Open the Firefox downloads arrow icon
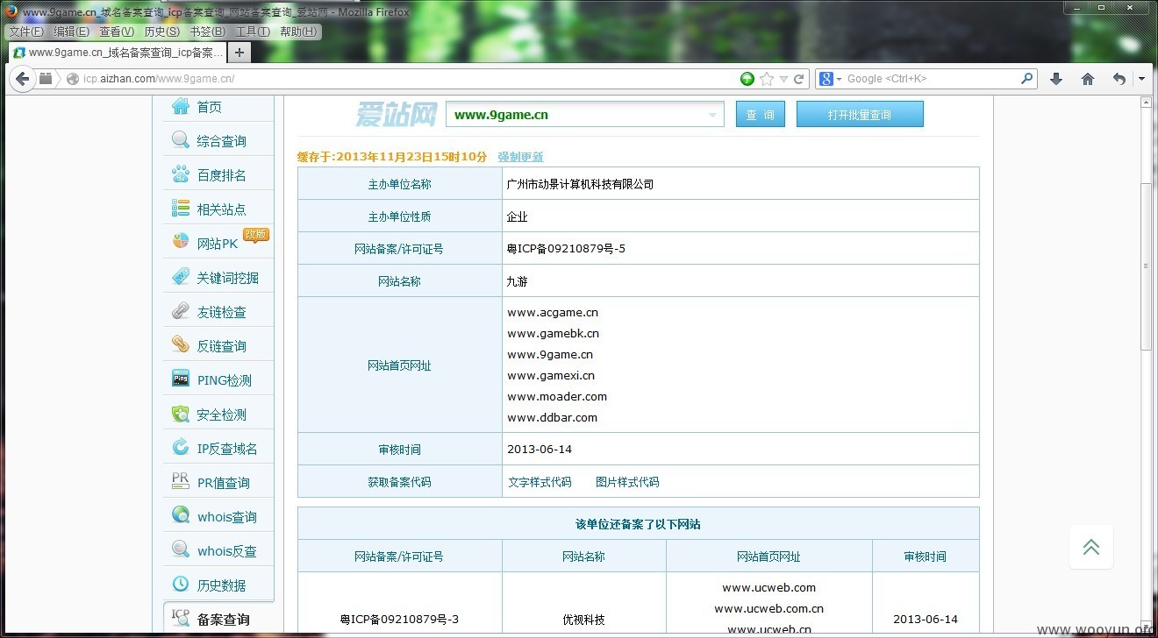Image resolution: width=1158 pixels, height=638 pixels. pos(1056,79)
